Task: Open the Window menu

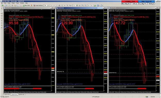Action: [22, 3]
